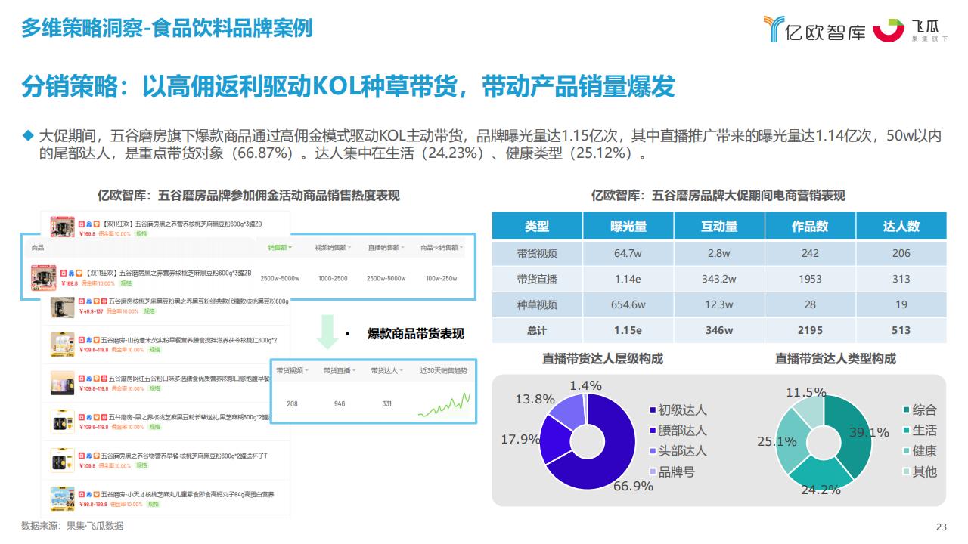This screenshot has height=544, width=968.
Task: Click 综合 legend color swatch
Action: click(x=907, y=410)
